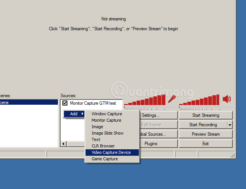The height and width of the screenshot is (189, 246).
Task: Toggle the Monitor Capture QTM test checkbox
Action: 65,103
